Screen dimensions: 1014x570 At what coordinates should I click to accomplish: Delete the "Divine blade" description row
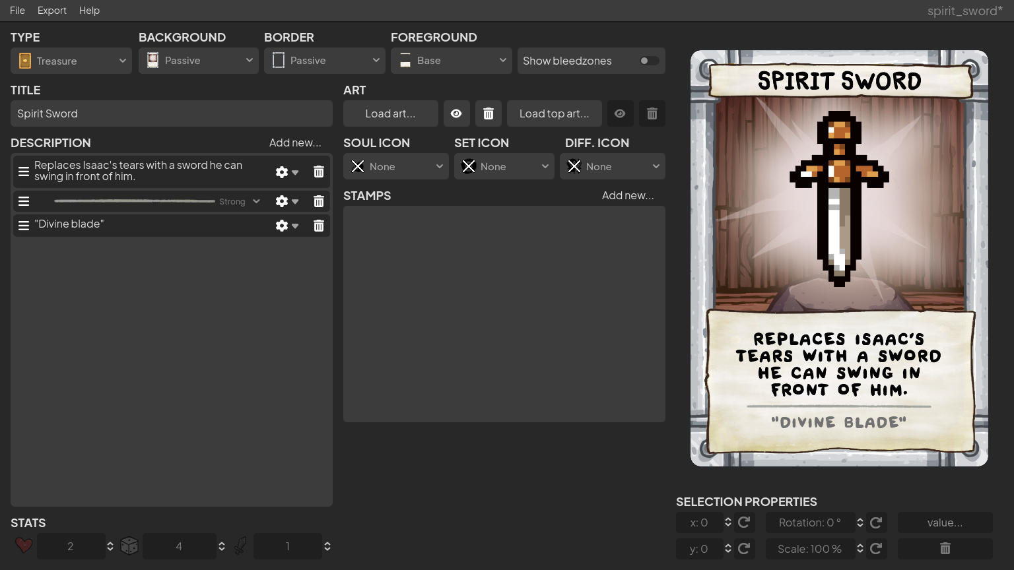[319, 226]
